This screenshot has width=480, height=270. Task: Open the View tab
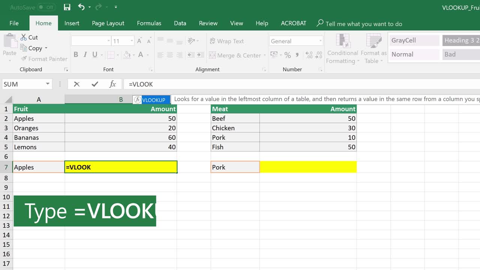coord(236,23)
